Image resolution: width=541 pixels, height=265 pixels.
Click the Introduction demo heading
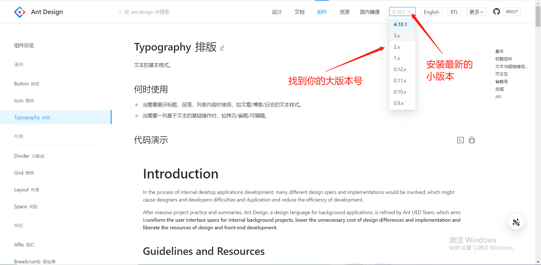(181, 174)
